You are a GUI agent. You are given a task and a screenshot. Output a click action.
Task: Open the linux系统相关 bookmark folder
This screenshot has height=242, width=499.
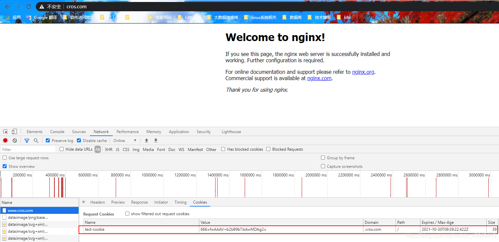(260, 17)
